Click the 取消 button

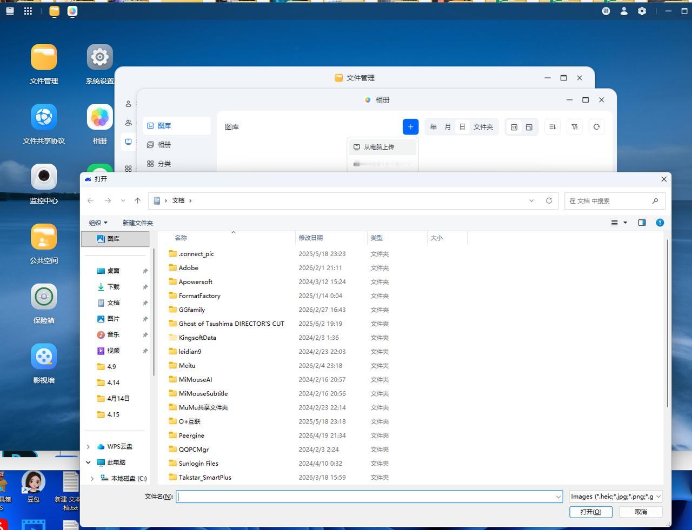[641, 512]
